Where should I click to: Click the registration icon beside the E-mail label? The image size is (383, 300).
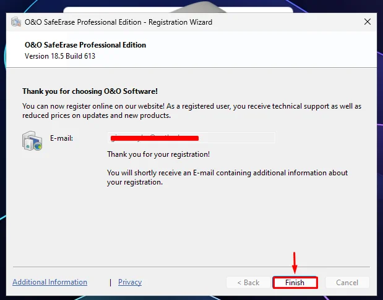32,141
